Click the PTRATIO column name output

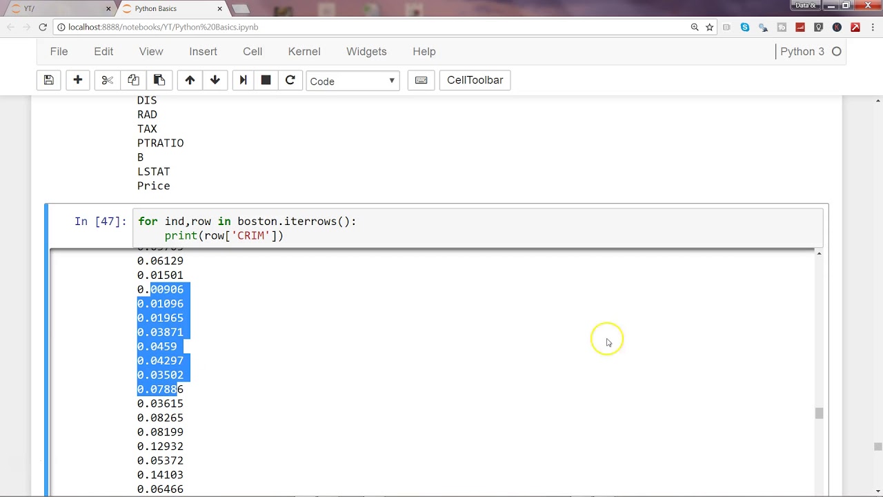coord(160,143)
